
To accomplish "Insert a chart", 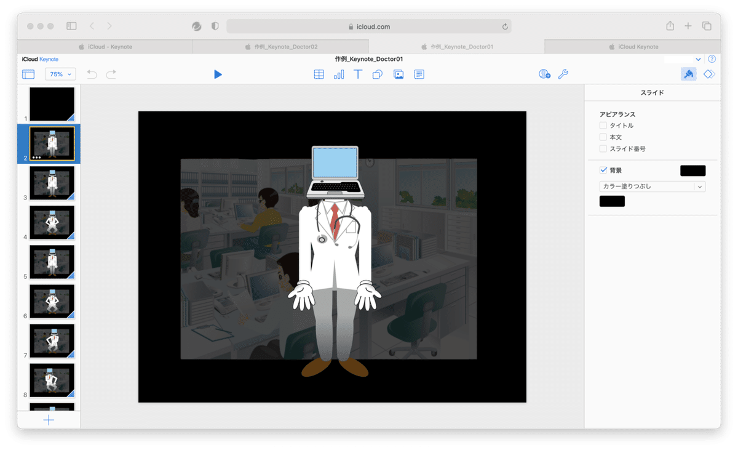I will point(339,74).
